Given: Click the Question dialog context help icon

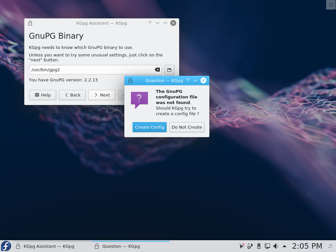Looking at the screenshot, I should (188, 80).
